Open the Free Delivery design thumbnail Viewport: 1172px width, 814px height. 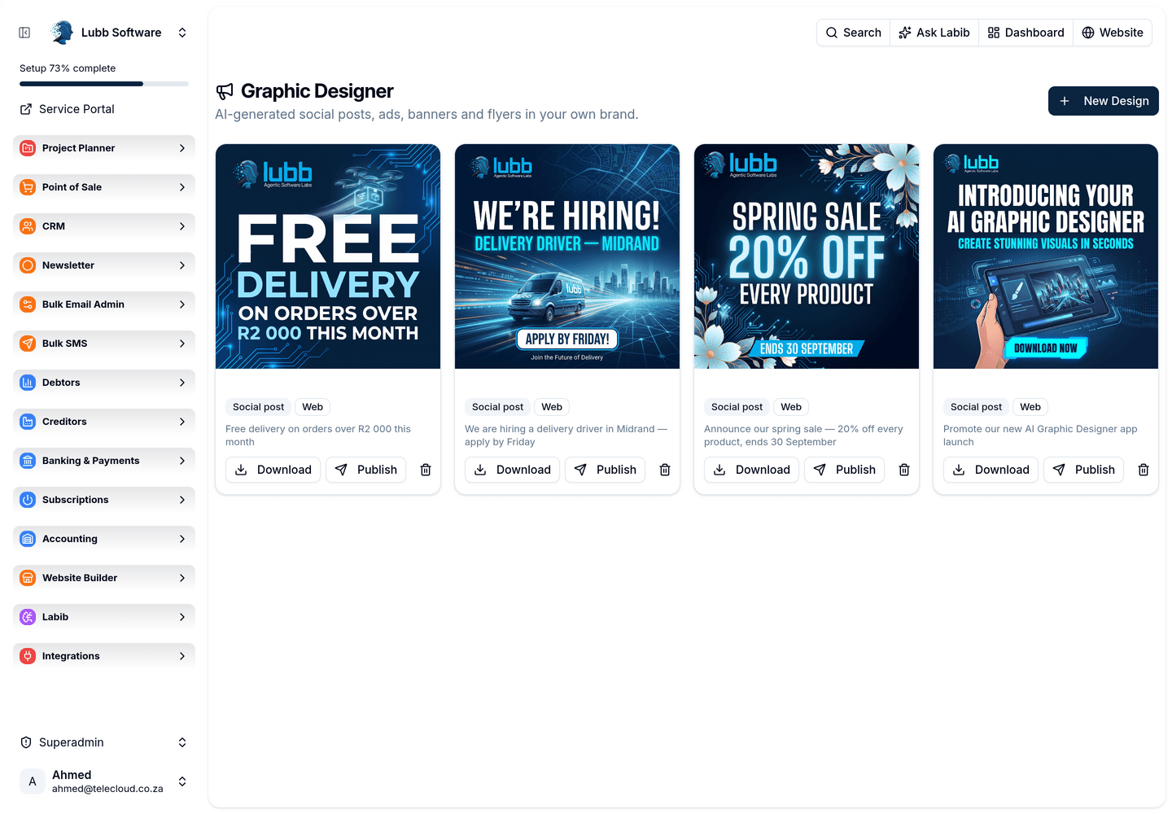click(328, 256)
